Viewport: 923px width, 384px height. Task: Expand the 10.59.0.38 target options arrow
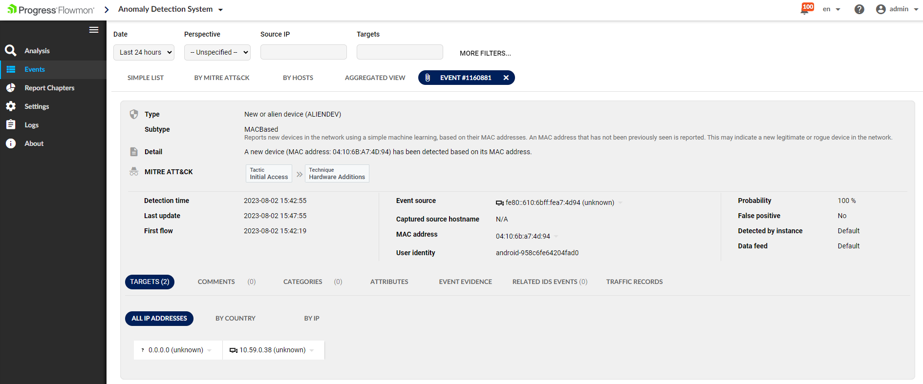312,350
